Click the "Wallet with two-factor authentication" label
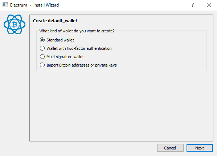The width and height of the screenshot is (217, 156). (x=79, y=48)
